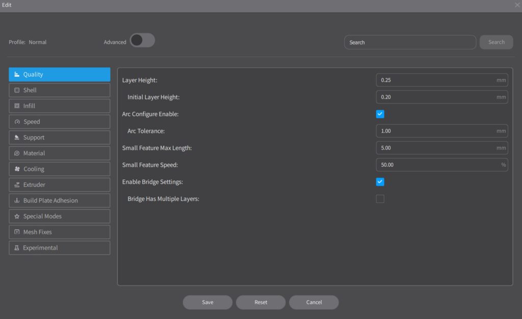Screen dimensions: 522x319
Task: Click the Cooling fan icon
Action: click(x=17, y=169)
